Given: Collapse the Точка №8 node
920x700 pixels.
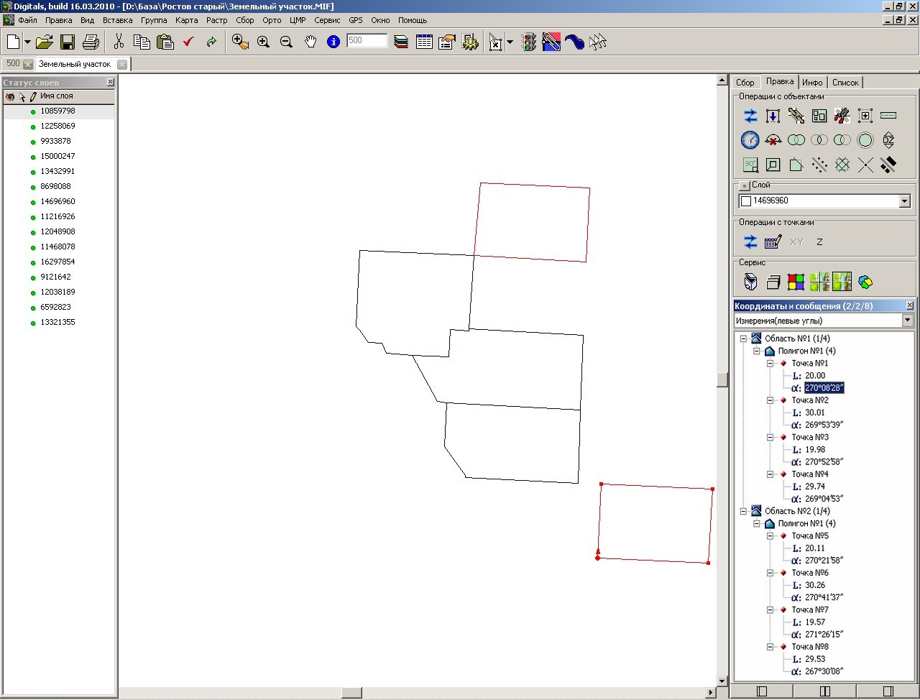Looking at the screenshot, I should coord(770,647).
